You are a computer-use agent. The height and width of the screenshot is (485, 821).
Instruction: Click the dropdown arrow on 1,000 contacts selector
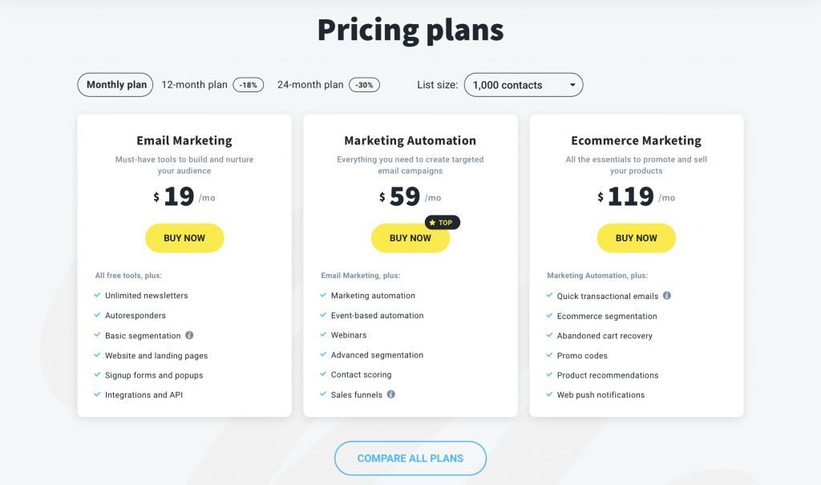572,84
